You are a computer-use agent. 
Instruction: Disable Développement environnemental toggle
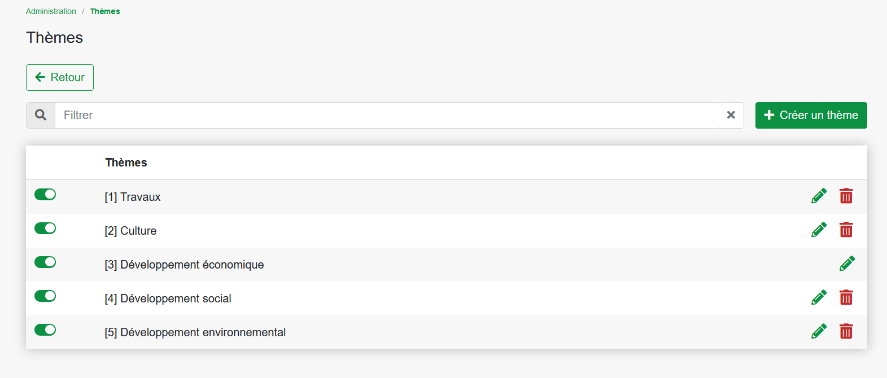45,330
